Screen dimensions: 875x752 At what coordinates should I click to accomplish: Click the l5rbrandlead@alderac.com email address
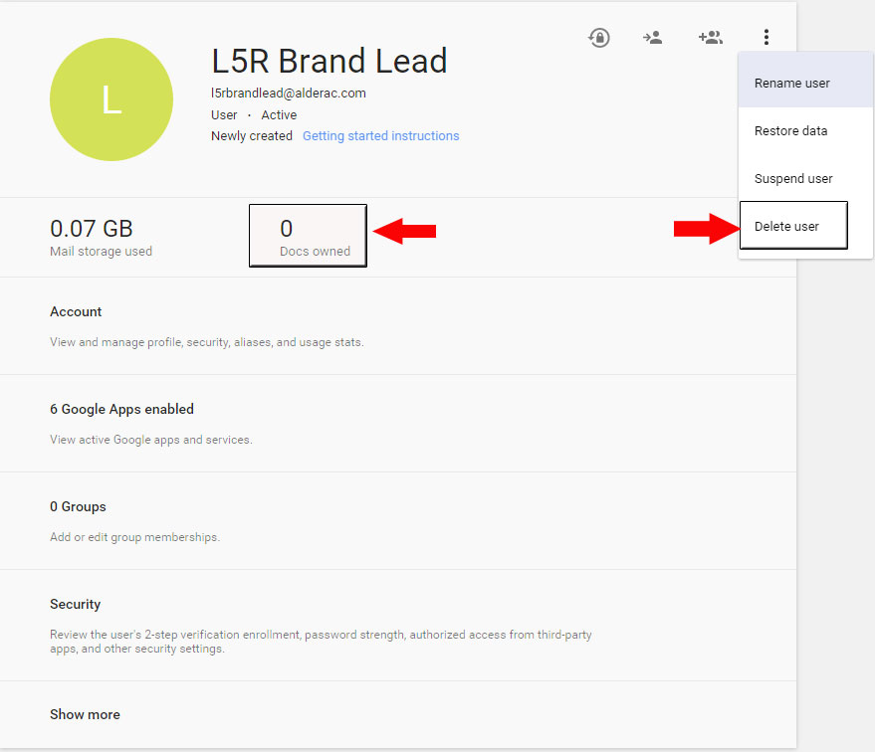(289, 94)
